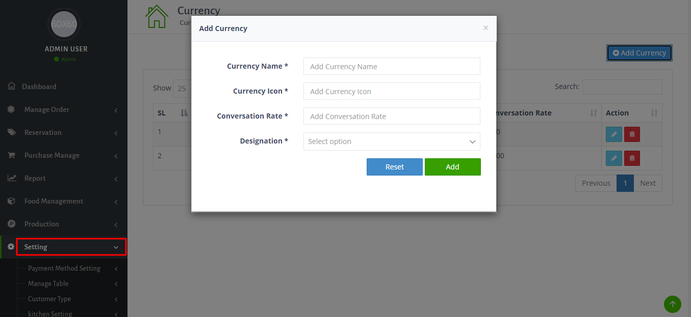This screenshot has height=317, width=691.
Task: Click the edit pencil icon in row 1
Action: point(613,134)
